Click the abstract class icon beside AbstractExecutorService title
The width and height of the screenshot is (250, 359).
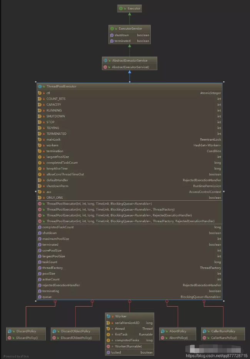click(105, 60)
